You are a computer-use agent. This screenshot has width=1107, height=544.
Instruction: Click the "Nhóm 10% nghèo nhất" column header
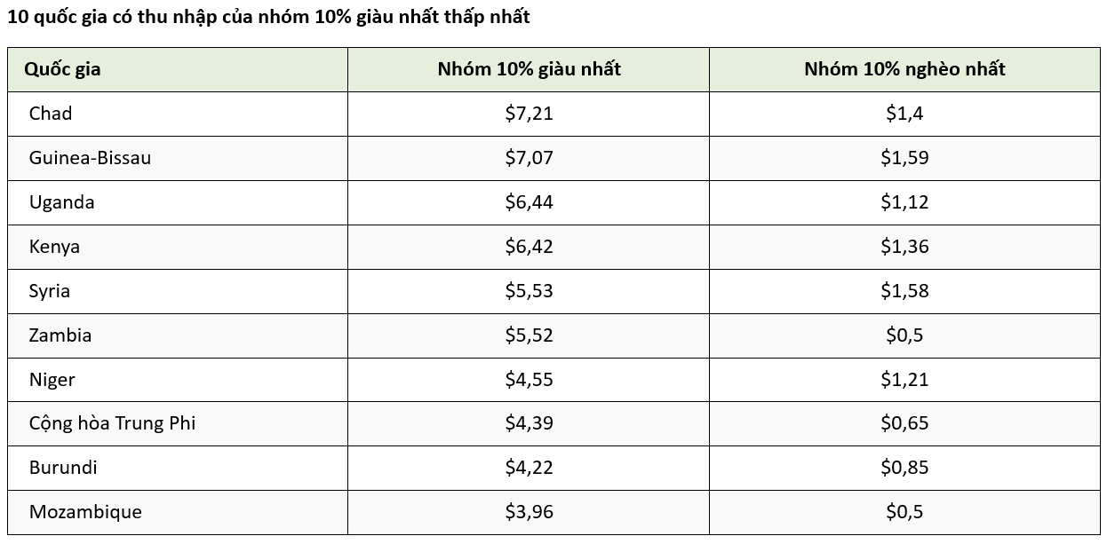click(904, 69)
